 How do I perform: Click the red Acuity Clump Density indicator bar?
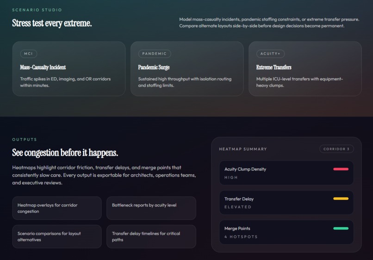(x=341, y=169)
